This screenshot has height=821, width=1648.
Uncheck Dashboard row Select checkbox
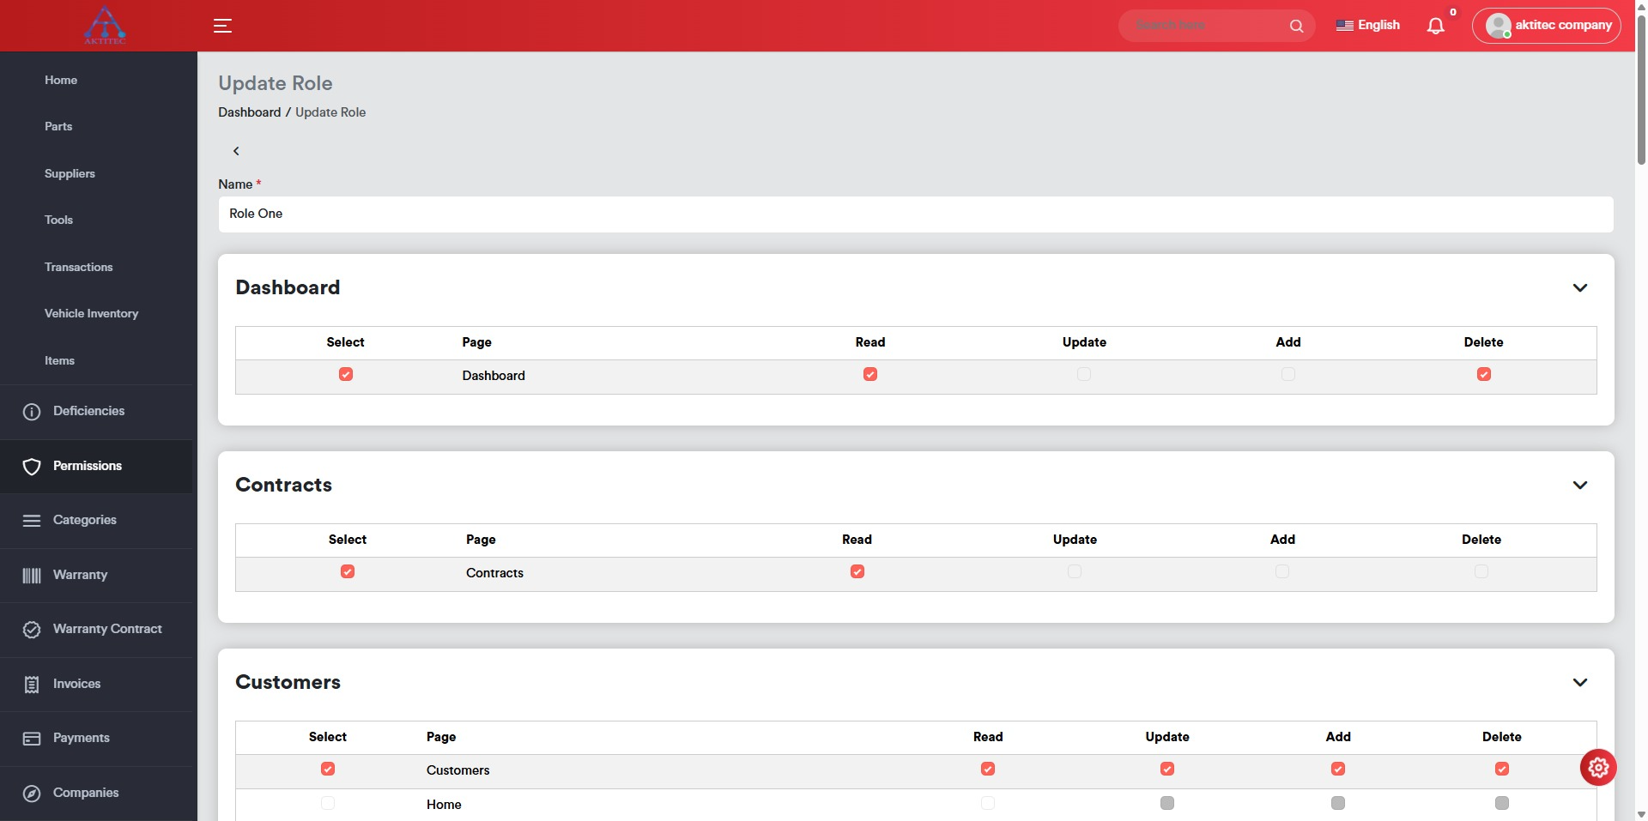(x=346, y=374)
